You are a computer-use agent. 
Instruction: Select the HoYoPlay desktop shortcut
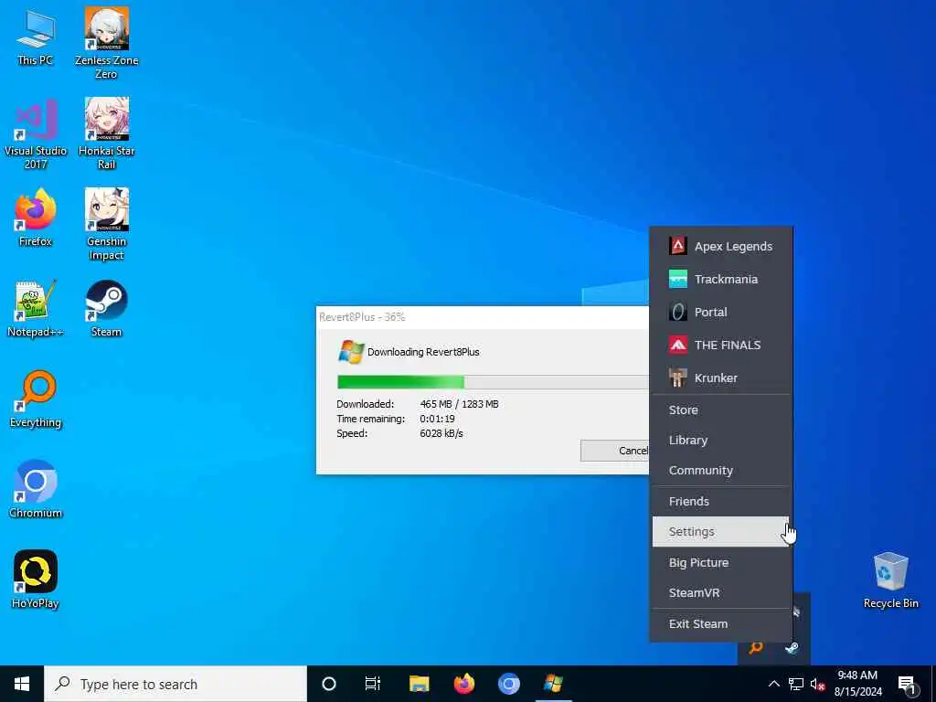36,580
